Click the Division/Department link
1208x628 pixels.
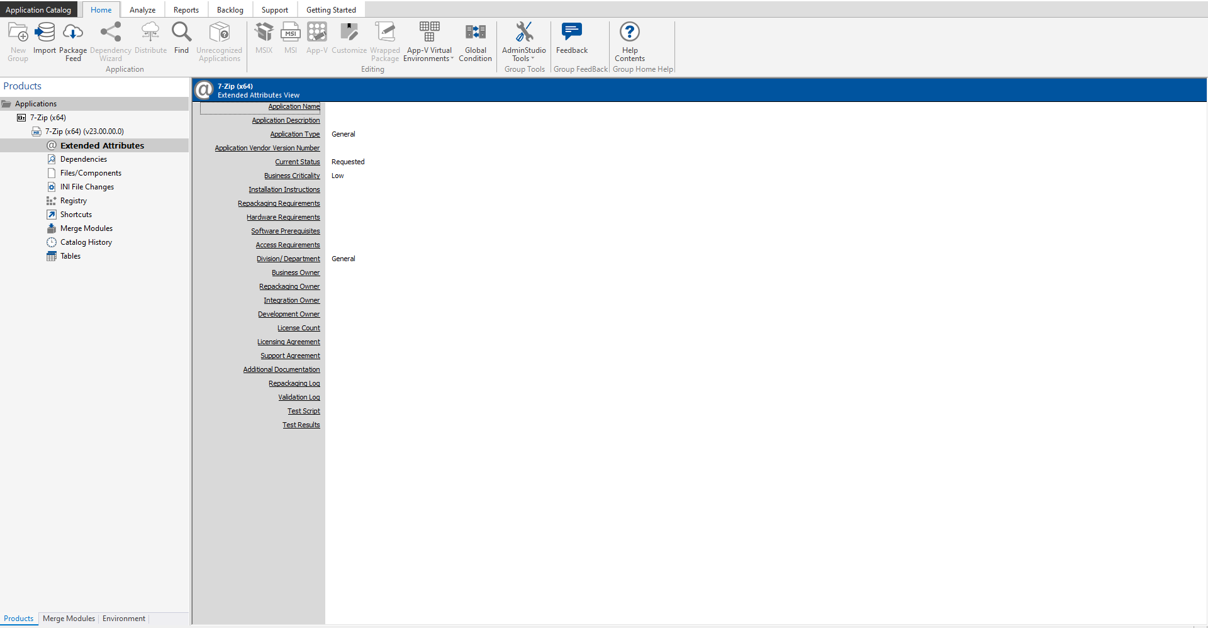[x=288, y=259]
